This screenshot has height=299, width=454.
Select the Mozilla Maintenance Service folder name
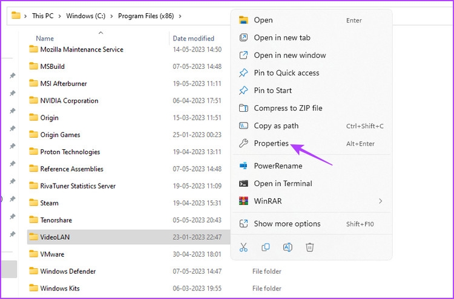(x=82, y=50)
